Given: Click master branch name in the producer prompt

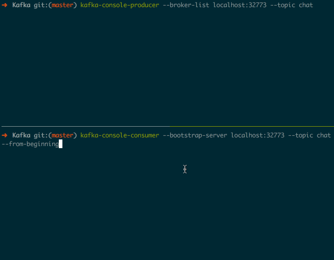Looking at the screenshot, I should click(x=62, y=5).
